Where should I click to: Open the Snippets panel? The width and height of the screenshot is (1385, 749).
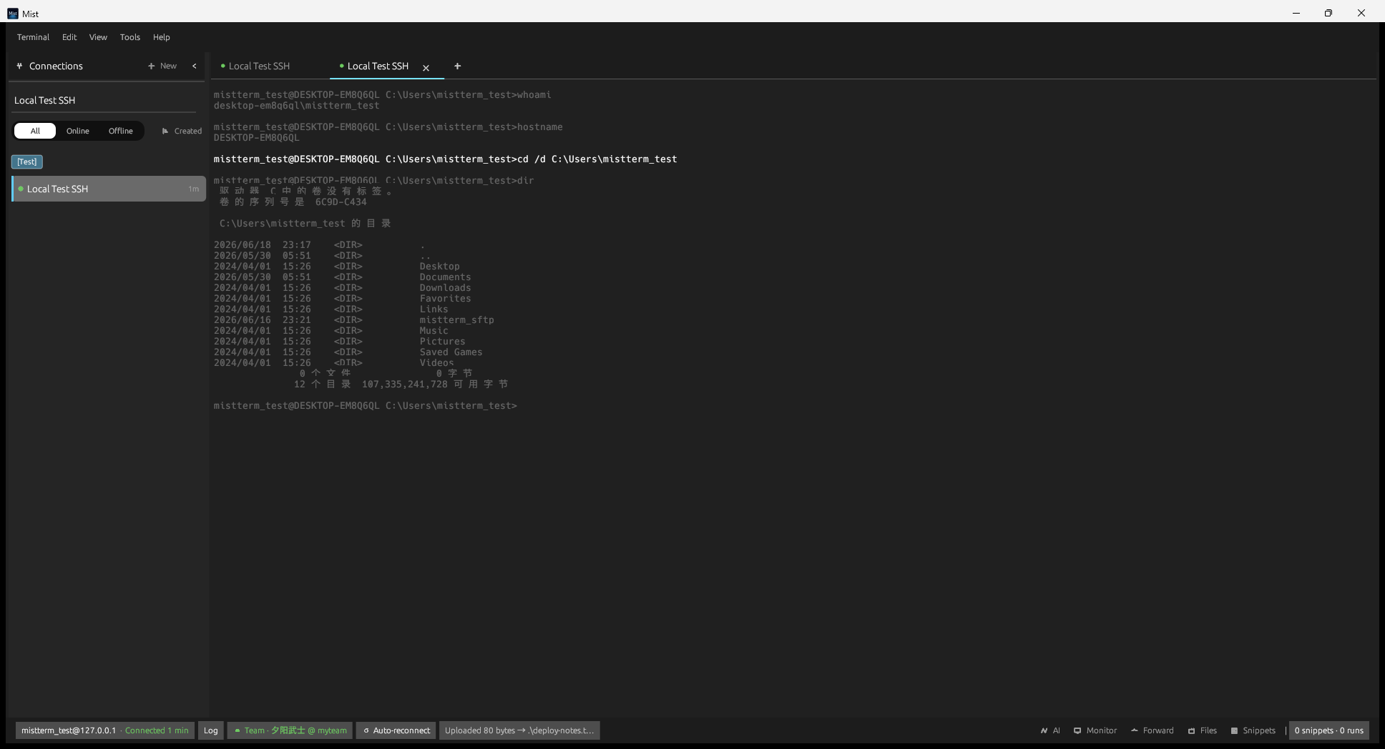coord(1253,730)
